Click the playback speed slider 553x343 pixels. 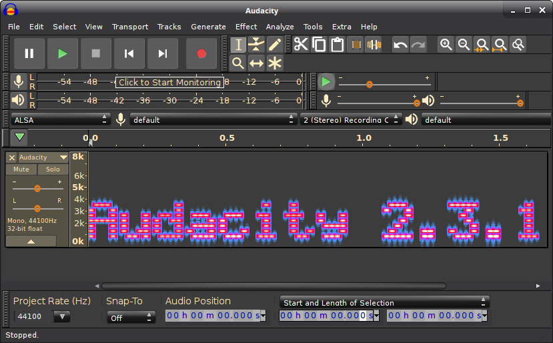point(385,84)
